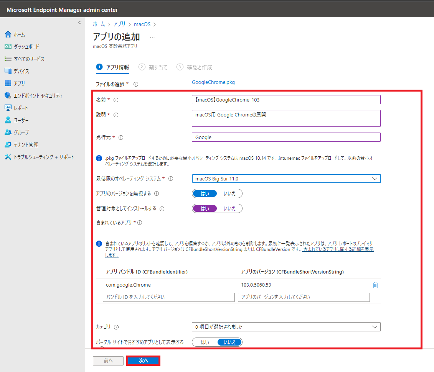
Task: Open すべてのサービス in the left navigation
Action: pyautogui.click(x=29, y=59)
